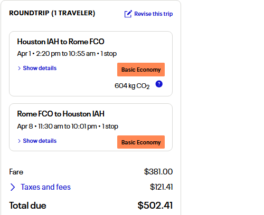Click the chevron arrow of return Show details
Image resolution: width=264 pixels, height=215 pixels.
[20, 141]
